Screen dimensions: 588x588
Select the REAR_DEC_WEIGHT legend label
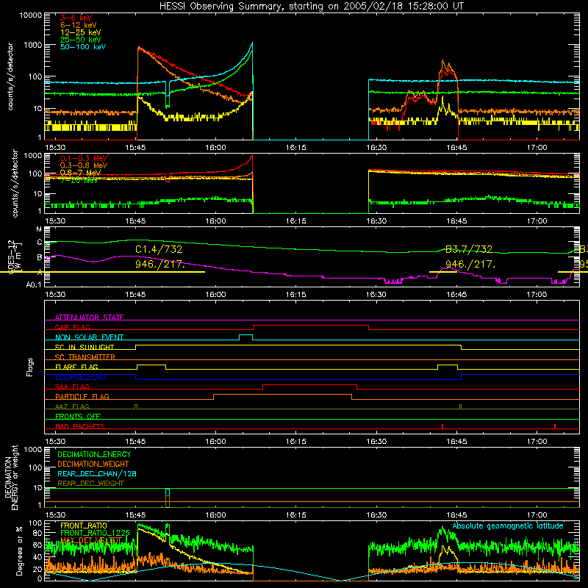[90, 484]
